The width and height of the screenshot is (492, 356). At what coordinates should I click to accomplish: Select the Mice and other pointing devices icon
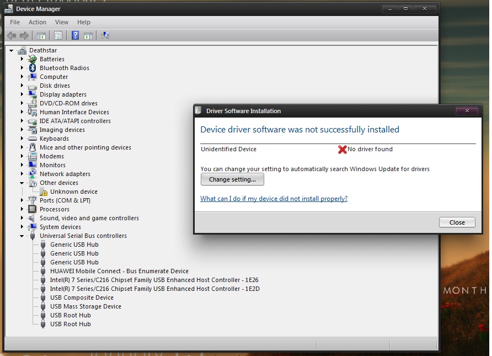(x=33, y=147)
